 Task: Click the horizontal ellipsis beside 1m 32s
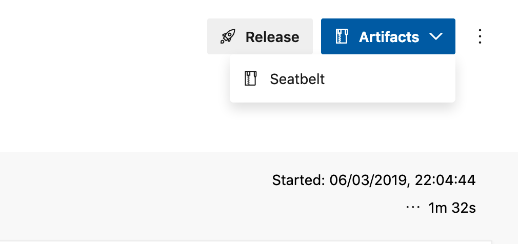pyautogui.click(x=413, y=208)
